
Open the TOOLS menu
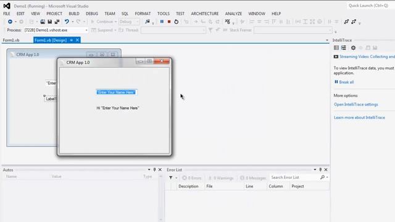[x=164, y=14]
